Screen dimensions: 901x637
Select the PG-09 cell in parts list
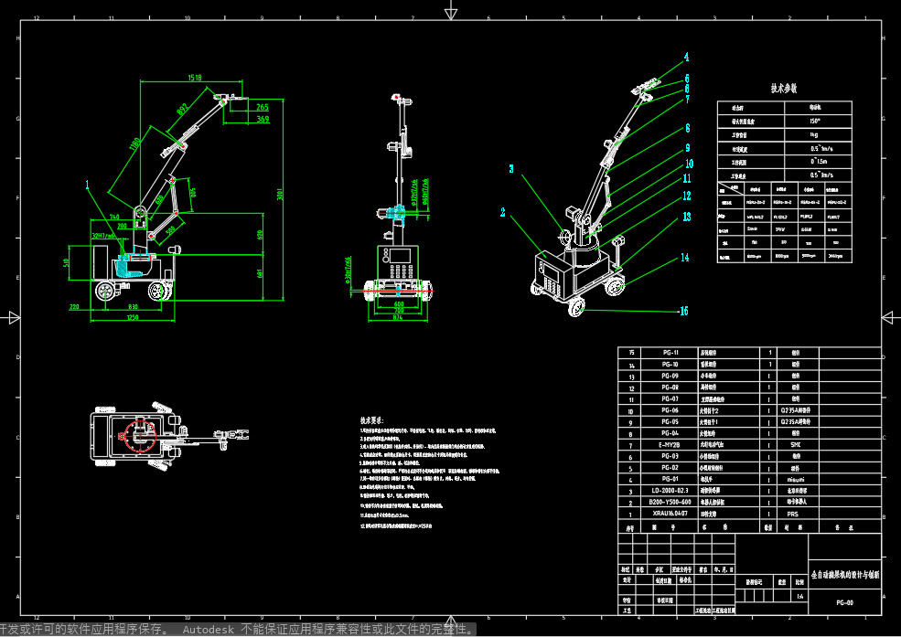click(670, 376)
